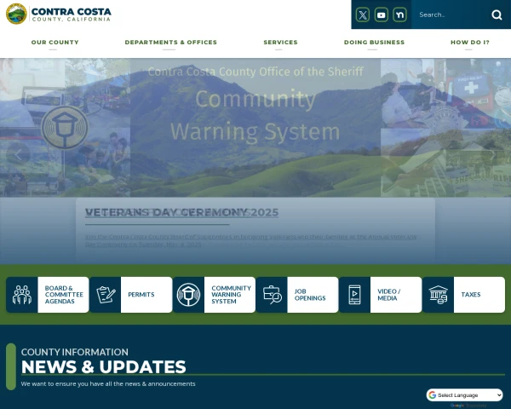Open the Job Openings quick link
Viewport: 511px width, 409px height.
[x=297, y=295]
